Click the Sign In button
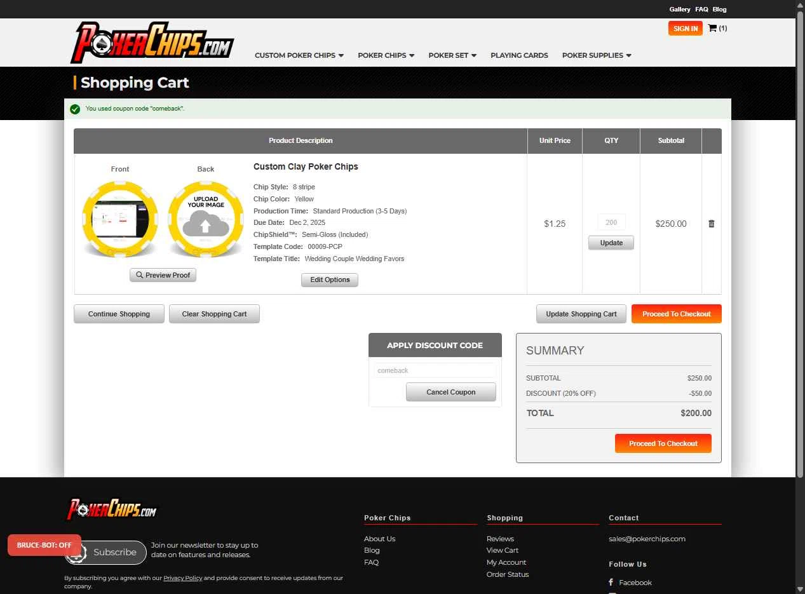Image resolution: width=805 pixels, height=594 pixels. pyautogui.click(x=686, y=29)
